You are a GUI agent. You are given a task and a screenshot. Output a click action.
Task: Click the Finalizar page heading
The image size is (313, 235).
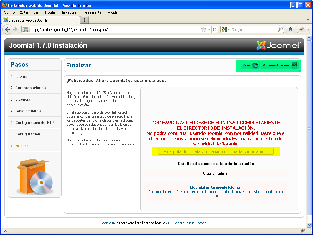pos(78,65)
